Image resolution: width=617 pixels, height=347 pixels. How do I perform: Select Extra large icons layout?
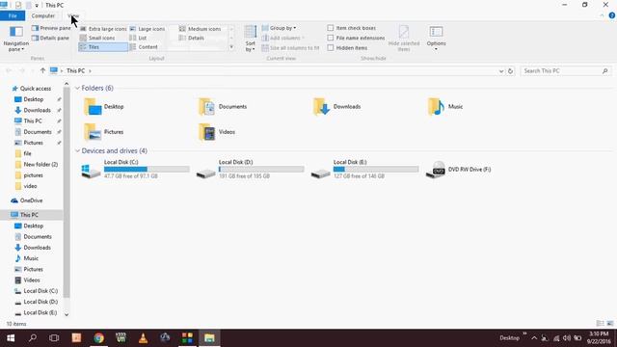(103, 29)
